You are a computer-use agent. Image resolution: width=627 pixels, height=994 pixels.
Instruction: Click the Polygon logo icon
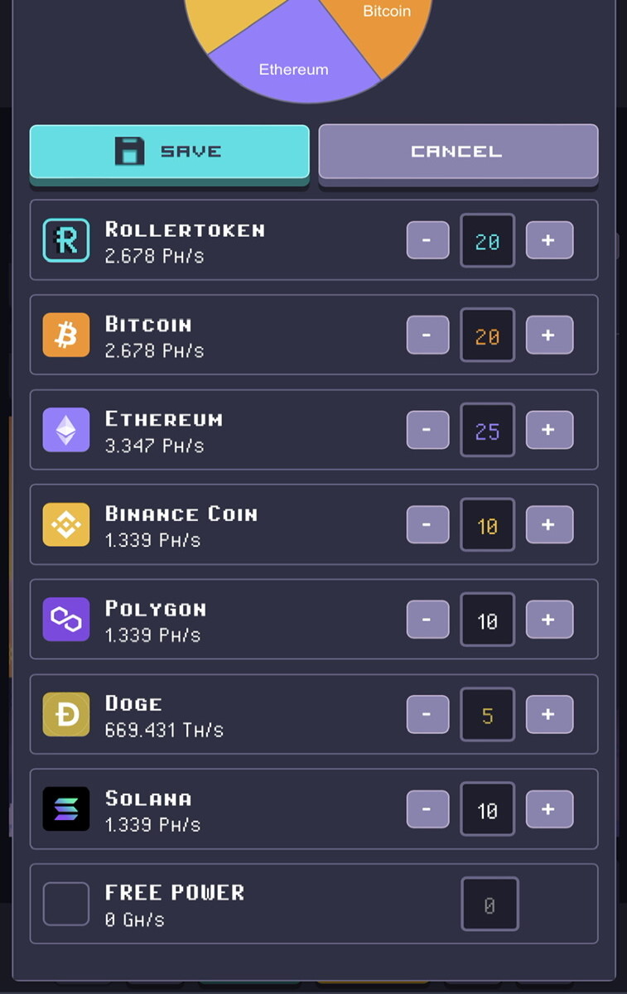[x=66, y=619]
